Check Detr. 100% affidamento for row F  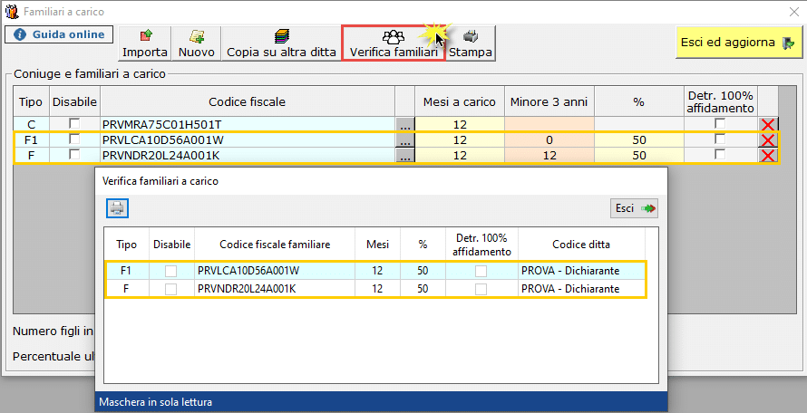(x=720, y=154)
